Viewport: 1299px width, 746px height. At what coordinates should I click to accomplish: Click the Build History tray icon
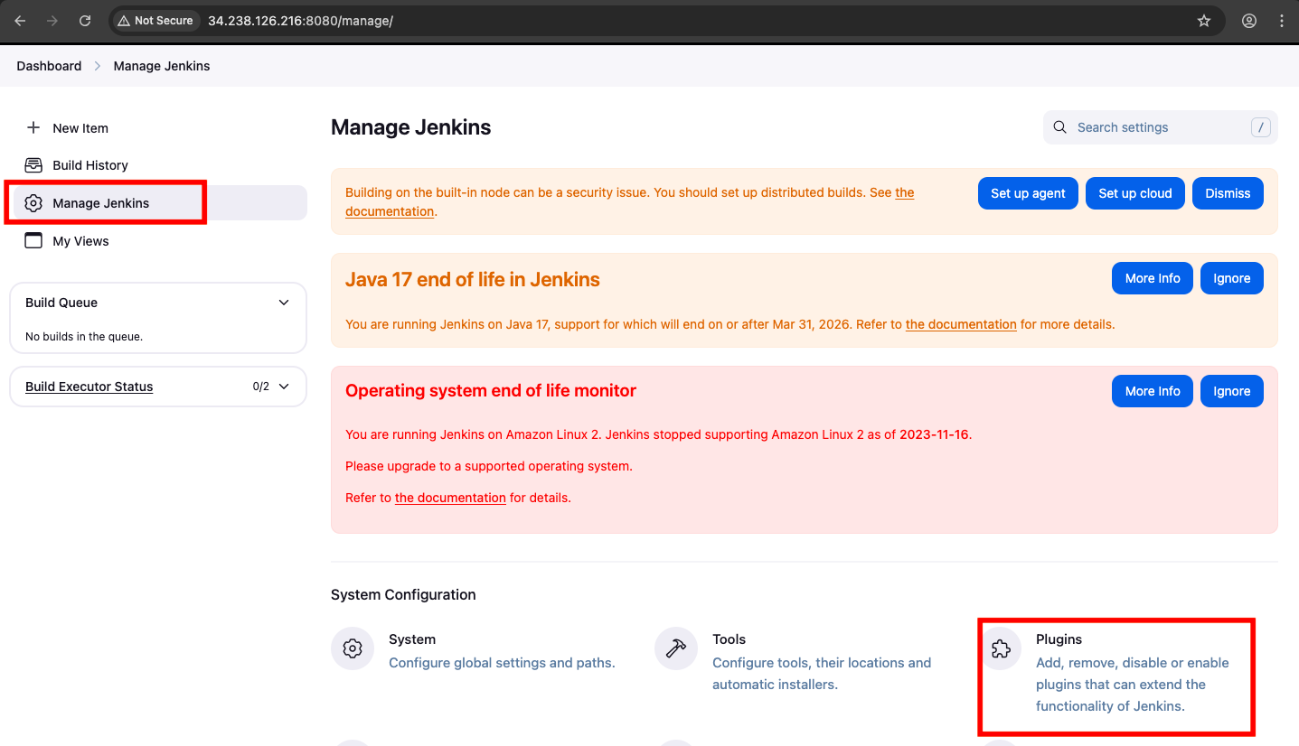(x=33, y=165)
